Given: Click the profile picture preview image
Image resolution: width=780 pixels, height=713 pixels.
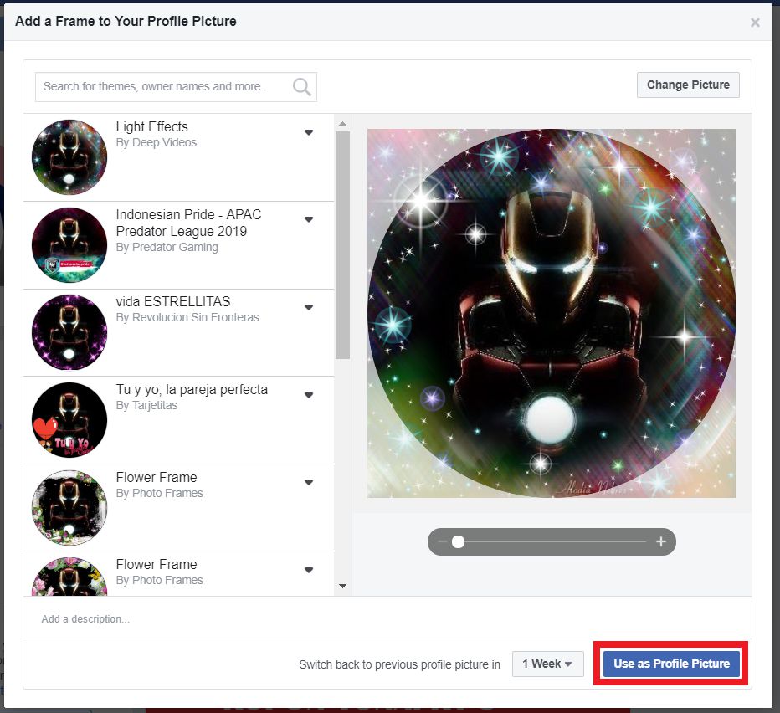Looking at the screenshot, I should coord(552,313).
